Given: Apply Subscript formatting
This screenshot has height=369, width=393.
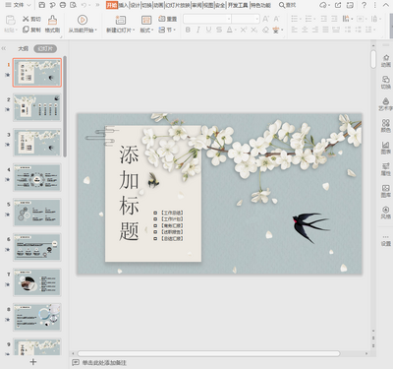Looking at the screenshot, I should pyautogui.click(x=253, y=30).
